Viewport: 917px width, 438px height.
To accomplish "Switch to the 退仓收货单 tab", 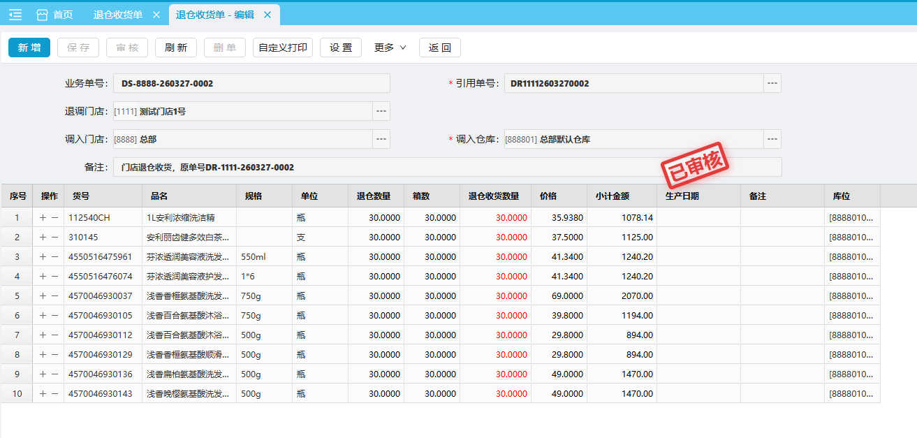I will tap(117, 15).
